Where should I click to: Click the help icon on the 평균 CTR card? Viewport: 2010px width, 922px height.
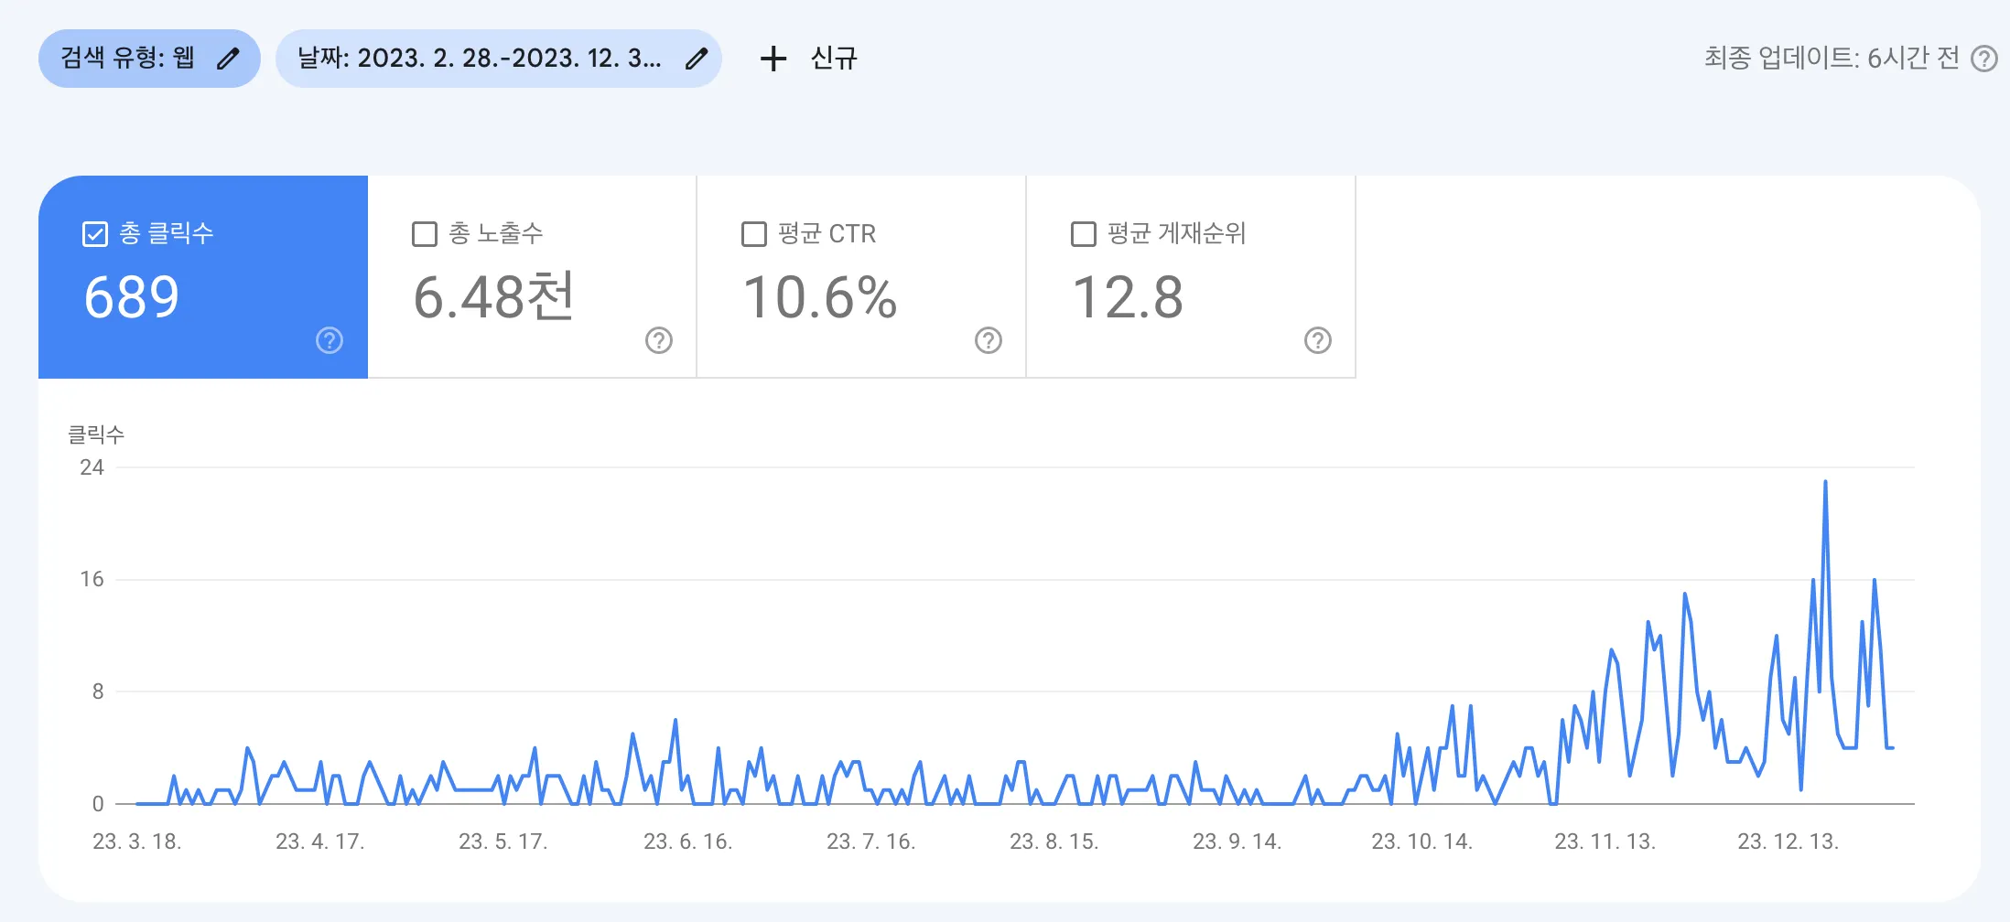[x=988, y=341]
